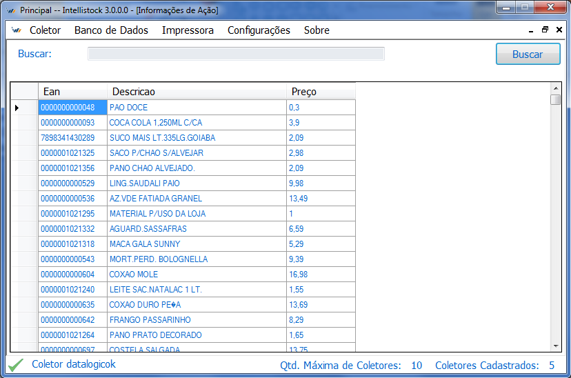Select Ean cell 0000001021240

(x=73, y=290)
